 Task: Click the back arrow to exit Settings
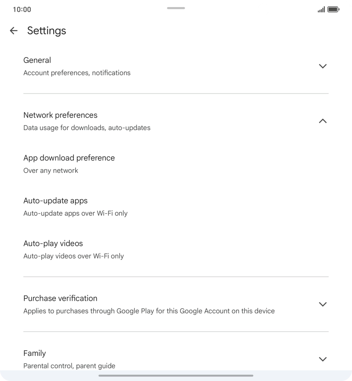tap(13, 30)
